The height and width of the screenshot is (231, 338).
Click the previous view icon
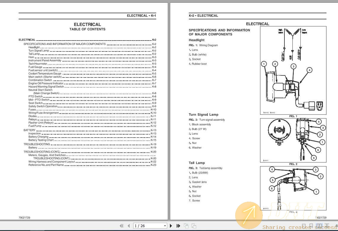(186, 226)
